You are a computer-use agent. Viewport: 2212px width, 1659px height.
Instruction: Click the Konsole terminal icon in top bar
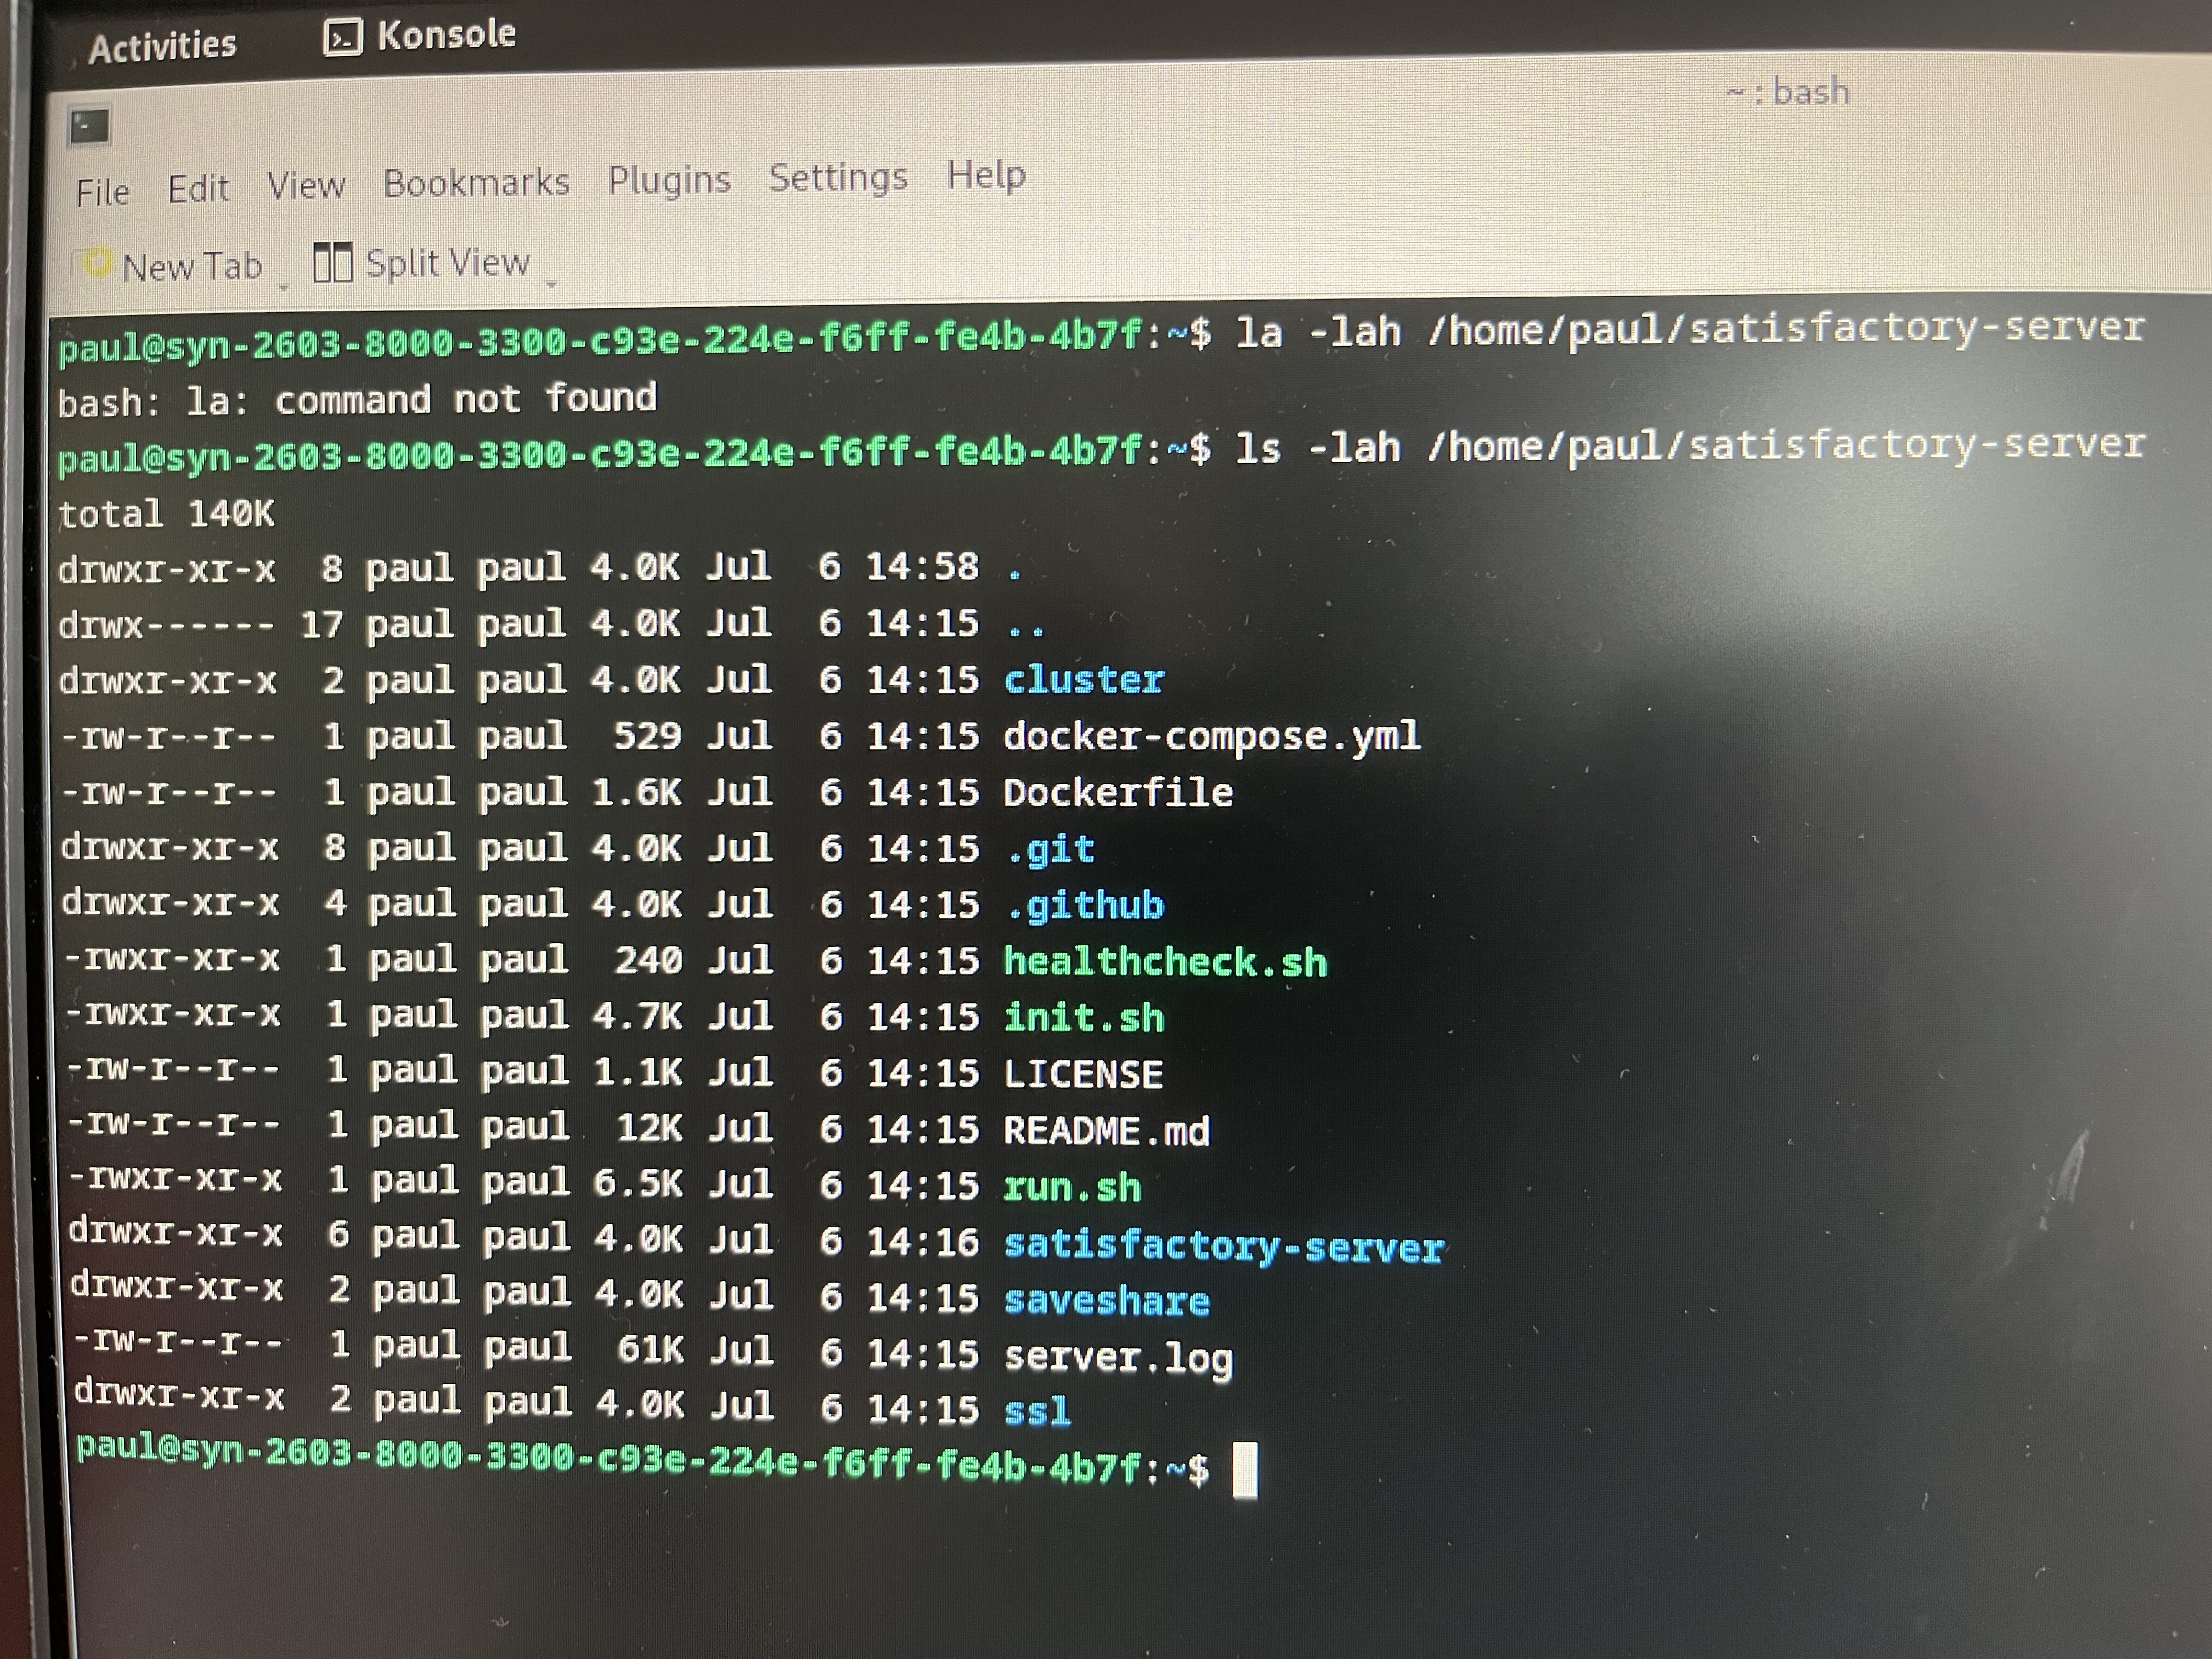point(343,38)
